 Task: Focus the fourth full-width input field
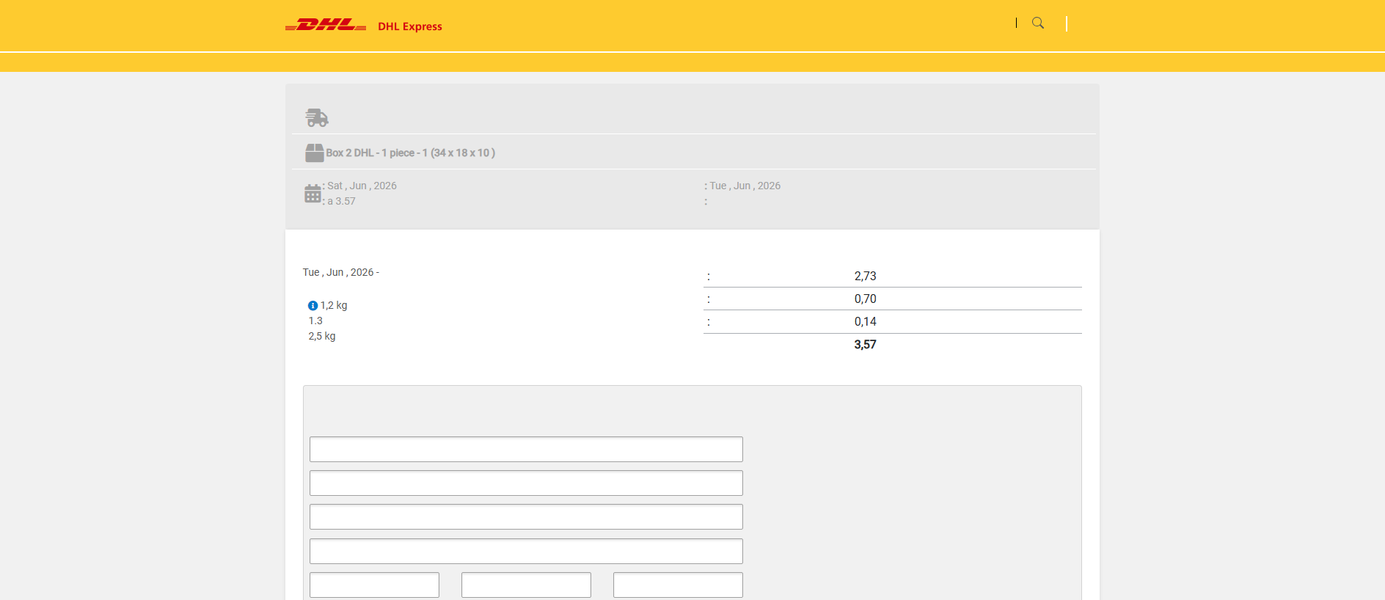pos(526,551)
